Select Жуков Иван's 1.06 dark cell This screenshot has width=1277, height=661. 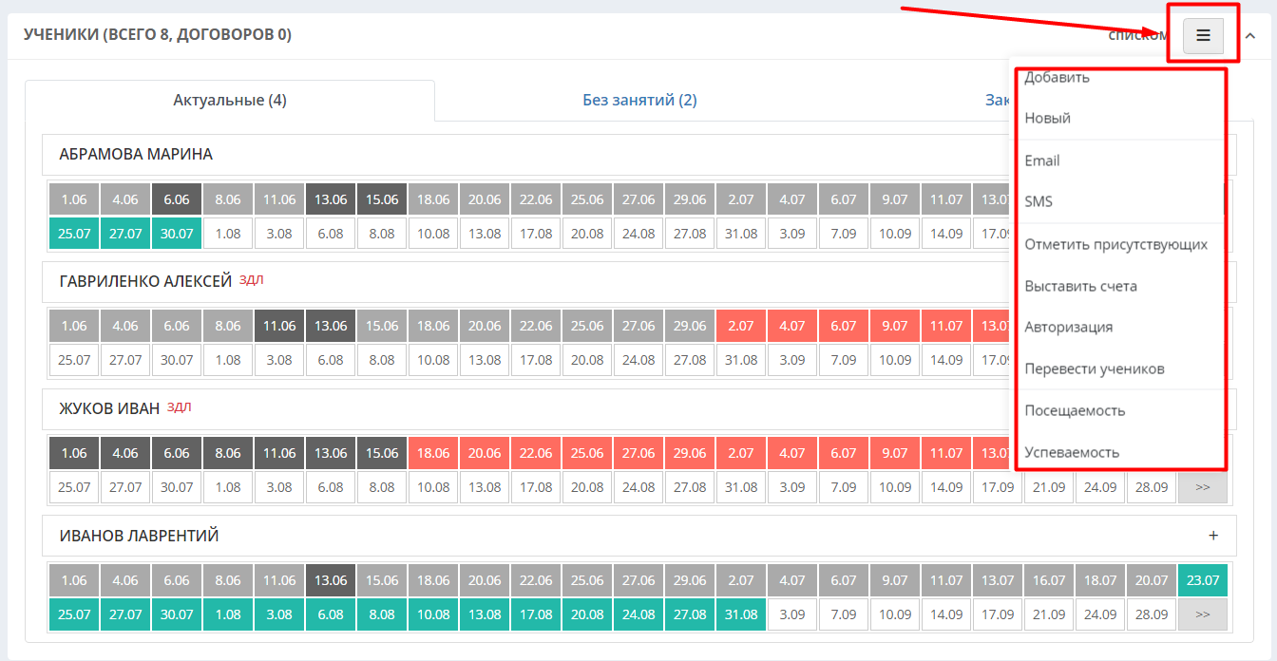[x=74, y=453]
